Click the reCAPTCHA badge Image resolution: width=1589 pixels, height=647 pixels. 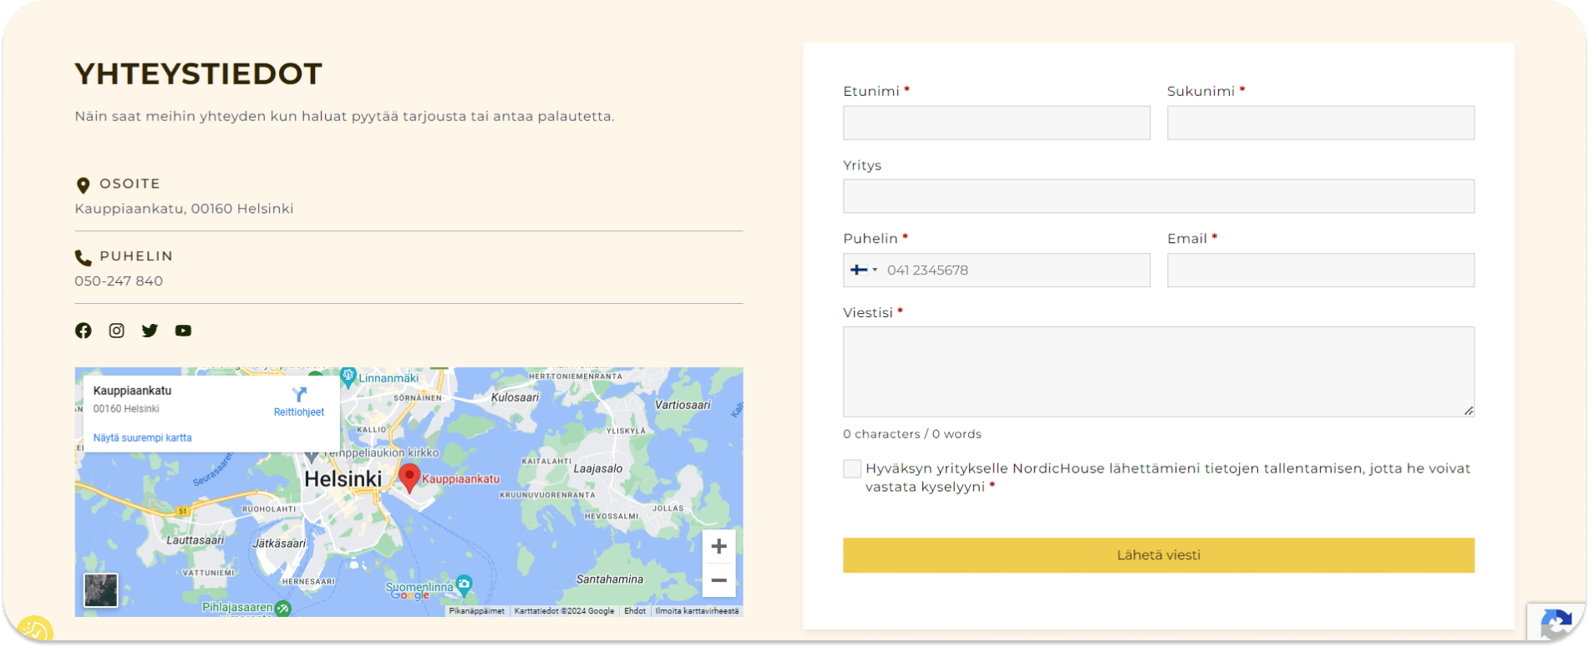1556,623
